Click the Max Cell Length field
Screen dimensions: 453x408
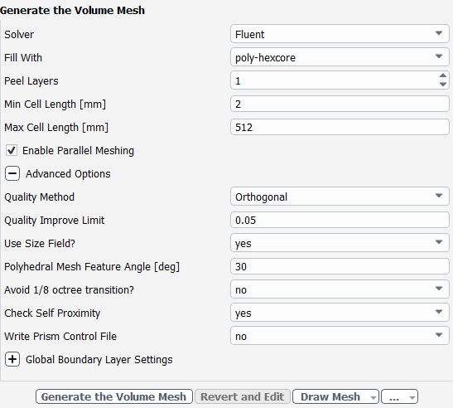[340, 127]
